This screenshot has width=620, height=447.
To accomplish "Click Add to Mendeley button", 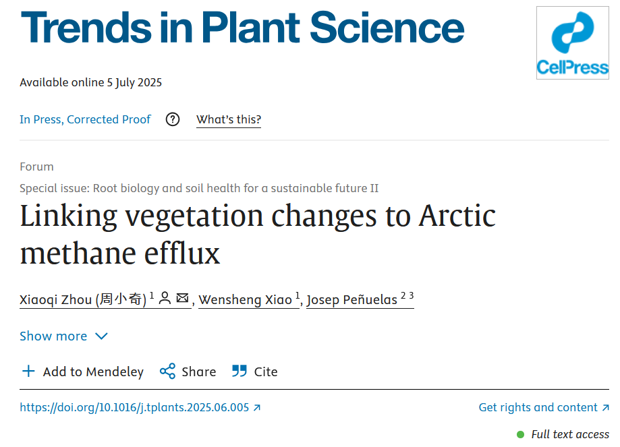I will tap(82, 371).
